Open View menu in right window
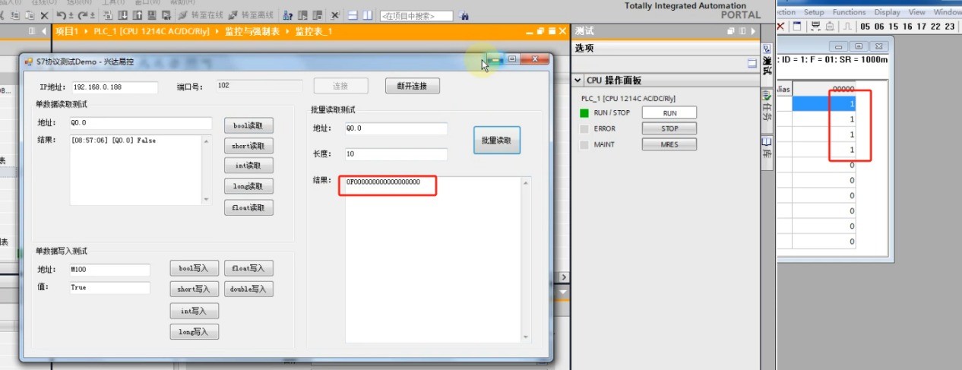 pos(917,12)
